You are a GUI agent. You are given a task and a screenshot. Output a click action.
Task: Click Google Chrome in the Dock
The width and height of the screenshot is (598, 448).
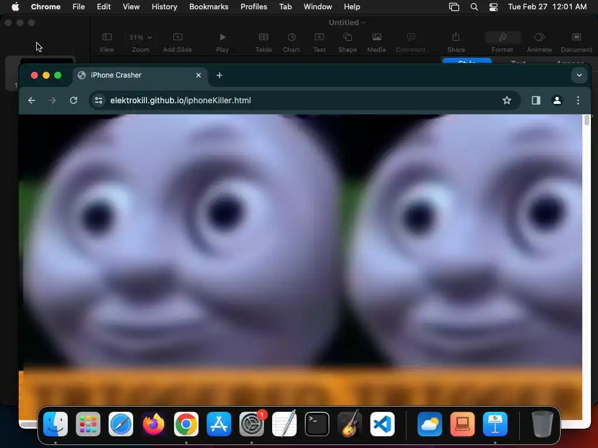(x=186, y=424)
